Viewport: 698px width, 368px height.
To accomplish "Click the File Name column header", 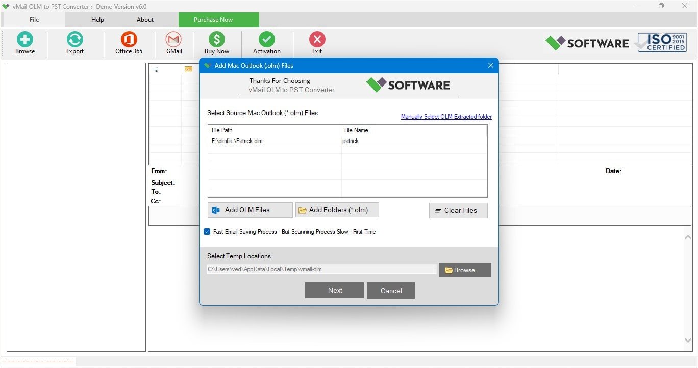I will tap(414, 130).
